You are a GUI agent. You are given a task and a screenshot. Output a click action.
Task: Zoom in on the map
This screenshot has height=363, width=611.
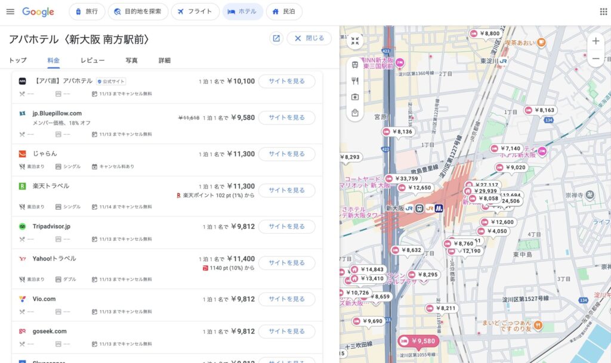[x=595, y=41]
